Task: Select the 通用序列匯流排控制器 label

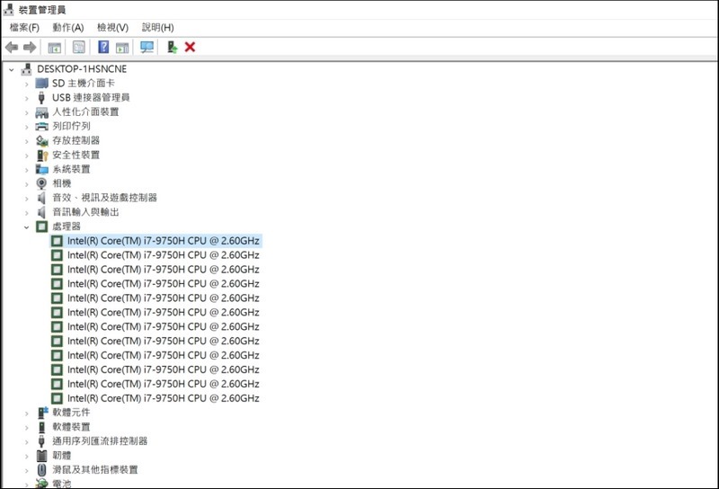Action: (x=100, y=440)
